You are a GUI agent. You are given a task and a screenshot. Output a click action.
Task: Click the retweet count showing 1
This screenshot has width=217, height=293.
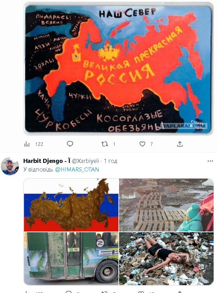click(114, 144)
